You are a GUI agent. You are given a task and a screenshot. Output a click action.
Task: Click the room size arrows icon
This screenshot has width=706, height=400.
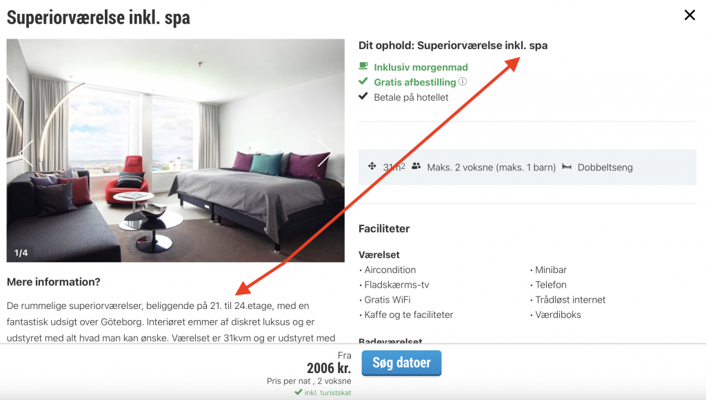(x=372, y=166)
